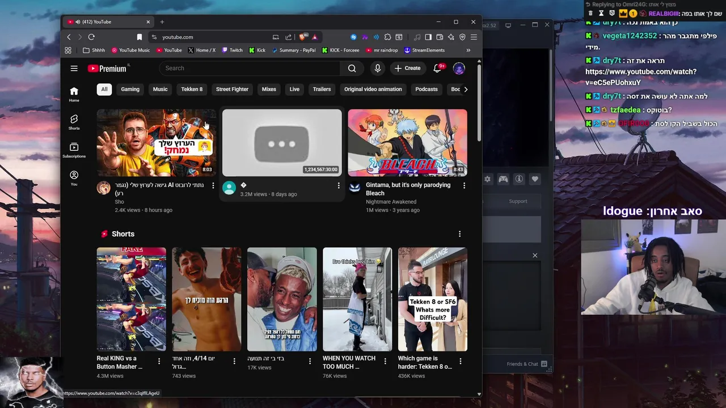This screenshot has height=408, width=726.
Task: Click Friends & Chat in the background window
Action: click(527, 364)
